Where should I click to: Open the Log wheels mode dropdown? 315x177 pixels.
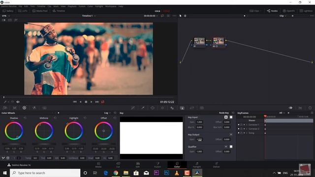pos(107,113)
